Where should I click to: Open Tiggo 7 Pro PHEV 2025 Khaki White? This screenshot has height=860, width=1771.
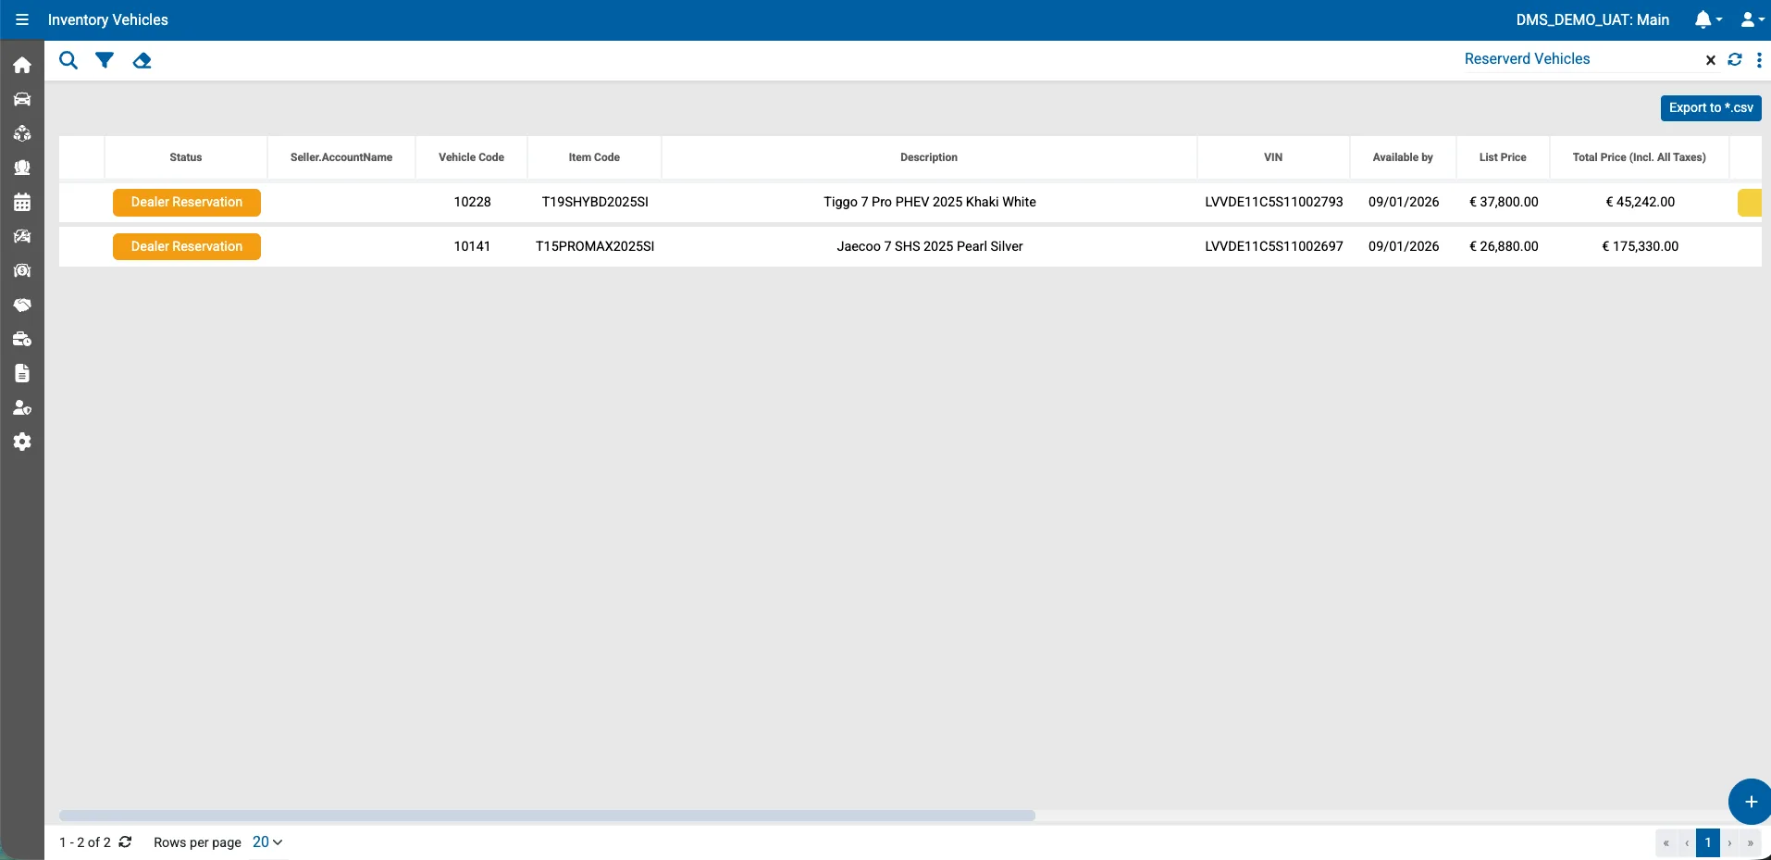[930, 202]
